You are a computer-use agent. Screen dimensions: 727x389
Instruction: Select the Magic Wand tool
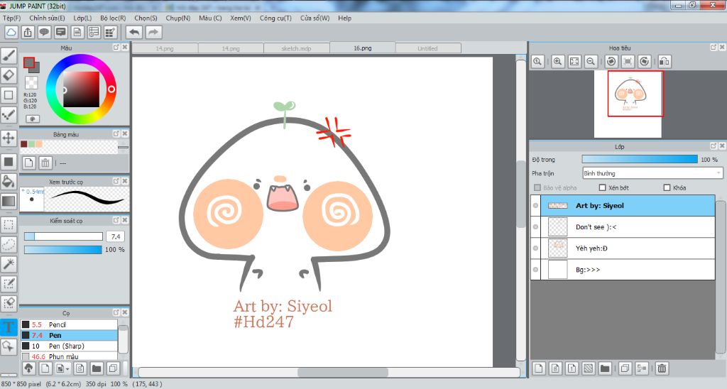coord(9,264)
